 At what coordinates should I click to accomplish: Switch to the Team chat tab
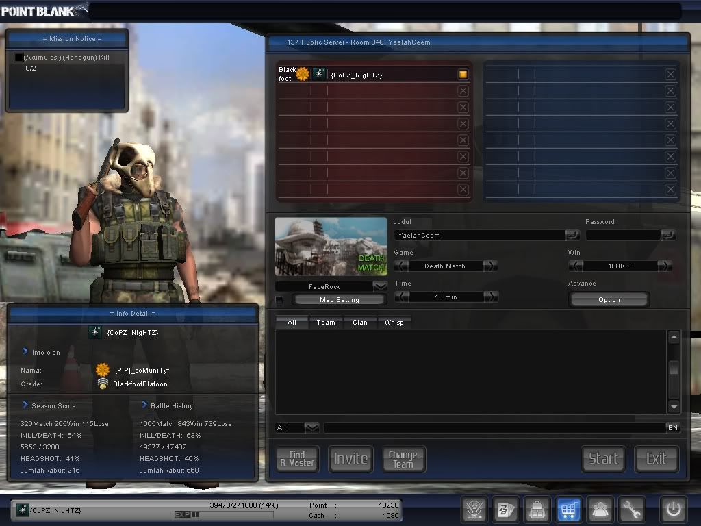(326, 322)
